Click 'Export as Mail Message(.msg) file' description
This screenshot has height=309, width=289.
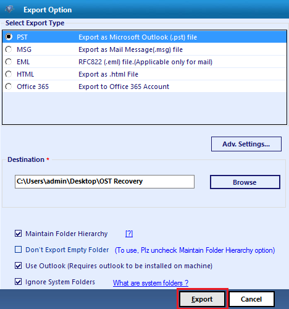(x=130, y=49)
